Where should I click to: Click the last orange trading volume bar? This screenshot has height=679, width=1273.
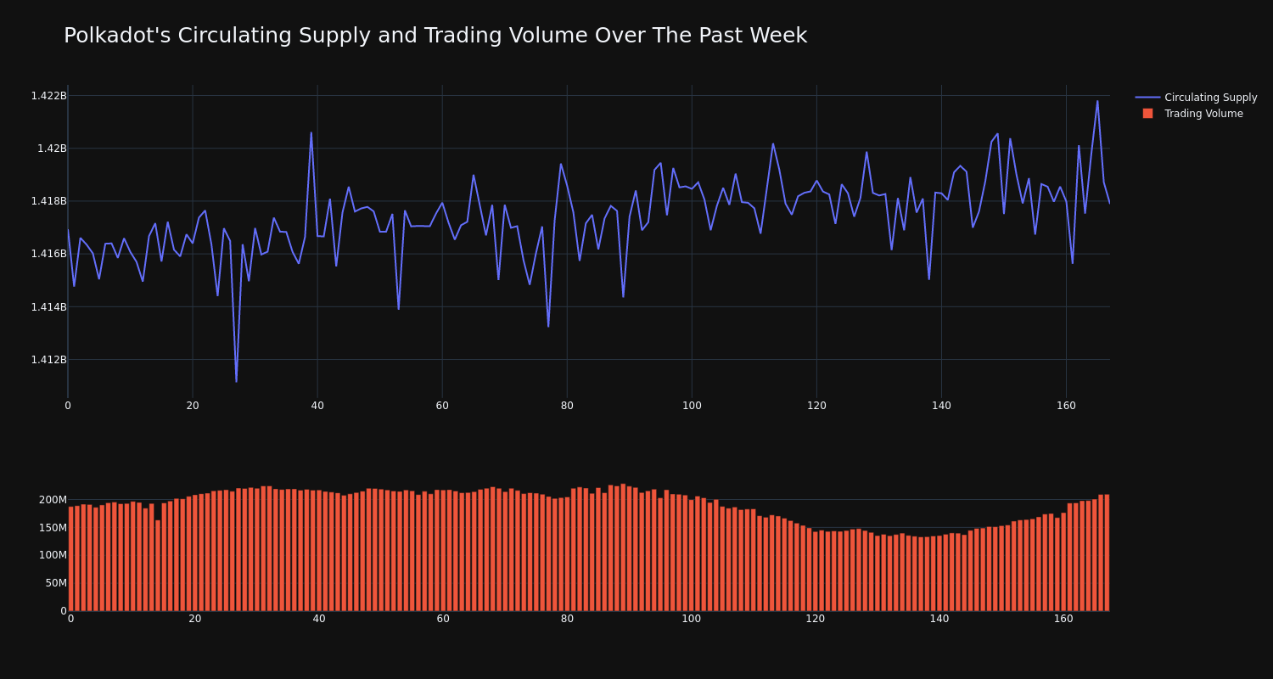pyautogui.click(x=1107, y=553)
